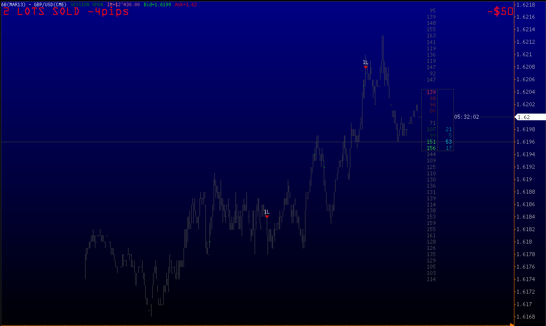Click the ladder volume value 92
Image resolution: width=546 pixels, height=326 pixels.
click(433, 73)
